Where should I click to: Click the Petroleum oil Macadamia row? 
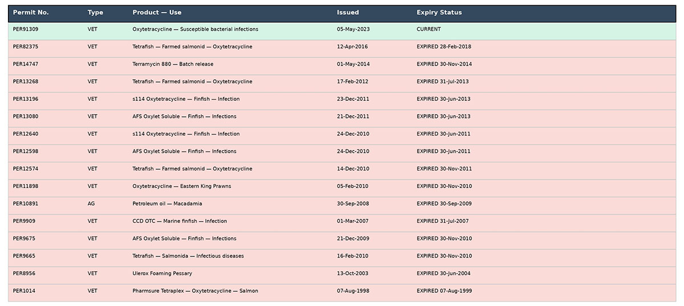(342, 203)
